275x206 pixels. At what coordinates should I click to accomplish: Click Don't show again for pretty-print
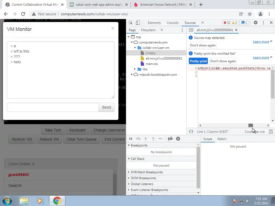coord(223,61)
